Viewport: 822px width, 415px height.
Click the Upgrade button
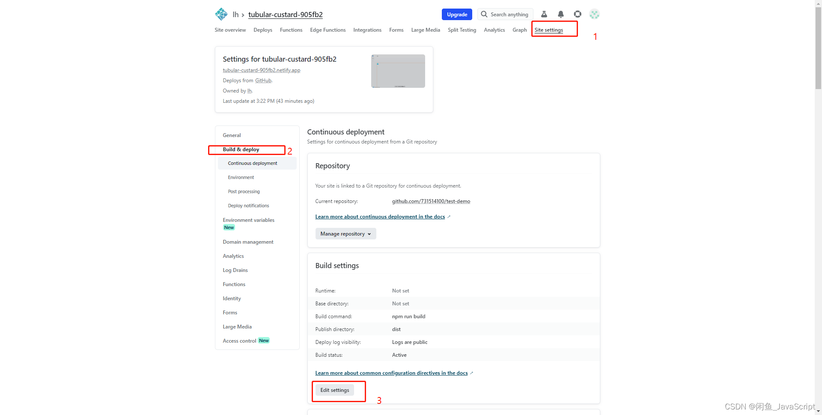tap(457, 14)
